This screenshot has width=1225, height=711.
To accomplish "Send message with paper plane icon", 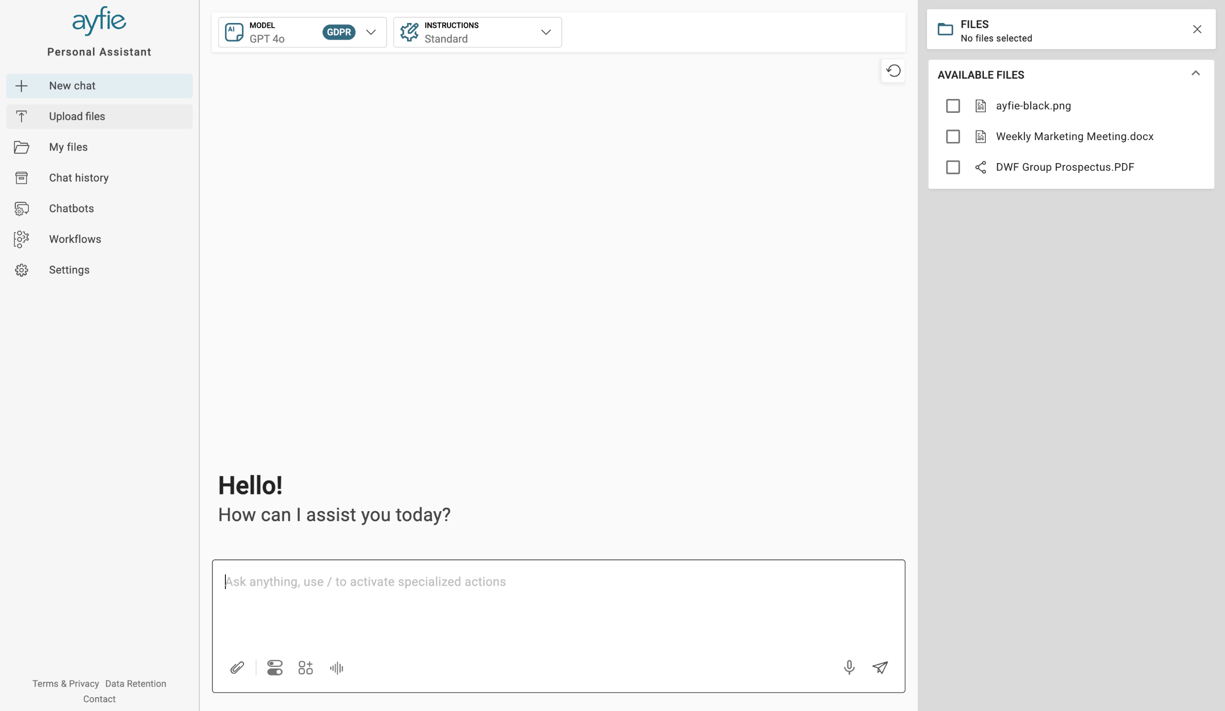I will click(880, 667).
